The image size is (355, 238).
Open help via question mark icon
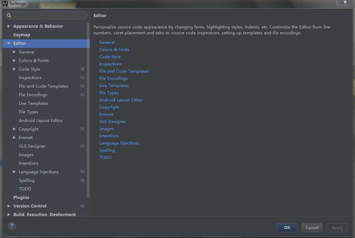[12, 226]
